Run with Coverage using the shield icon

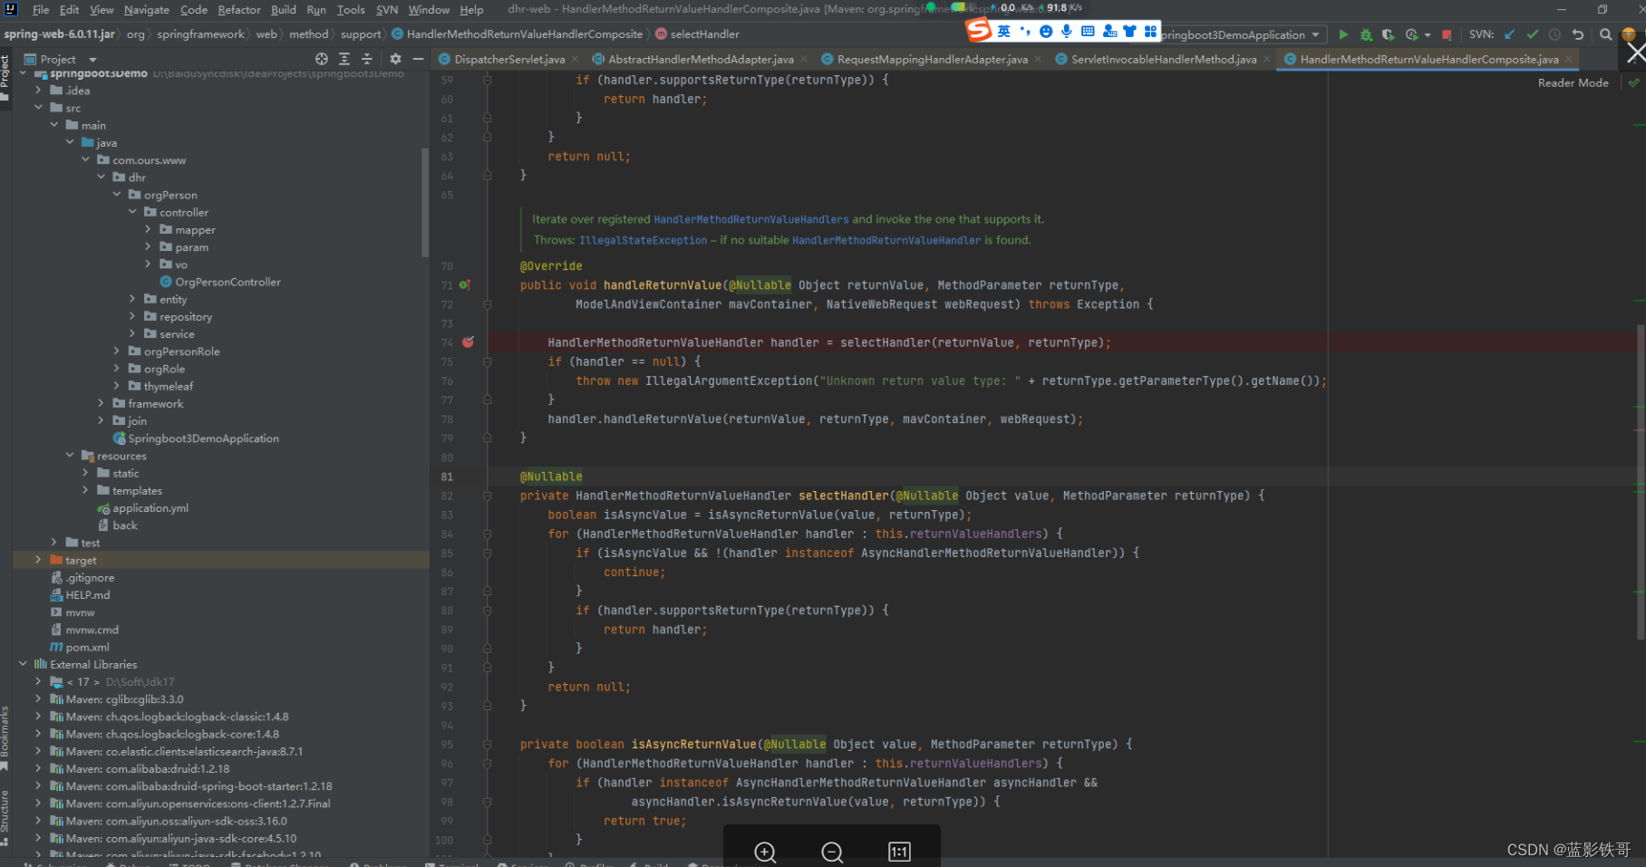point(1388,34)
